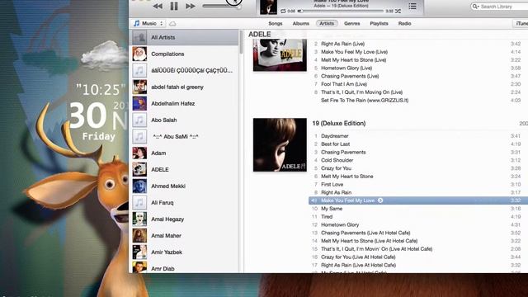Select artist Amal Maher
The image size is (528, 297).
185,235
